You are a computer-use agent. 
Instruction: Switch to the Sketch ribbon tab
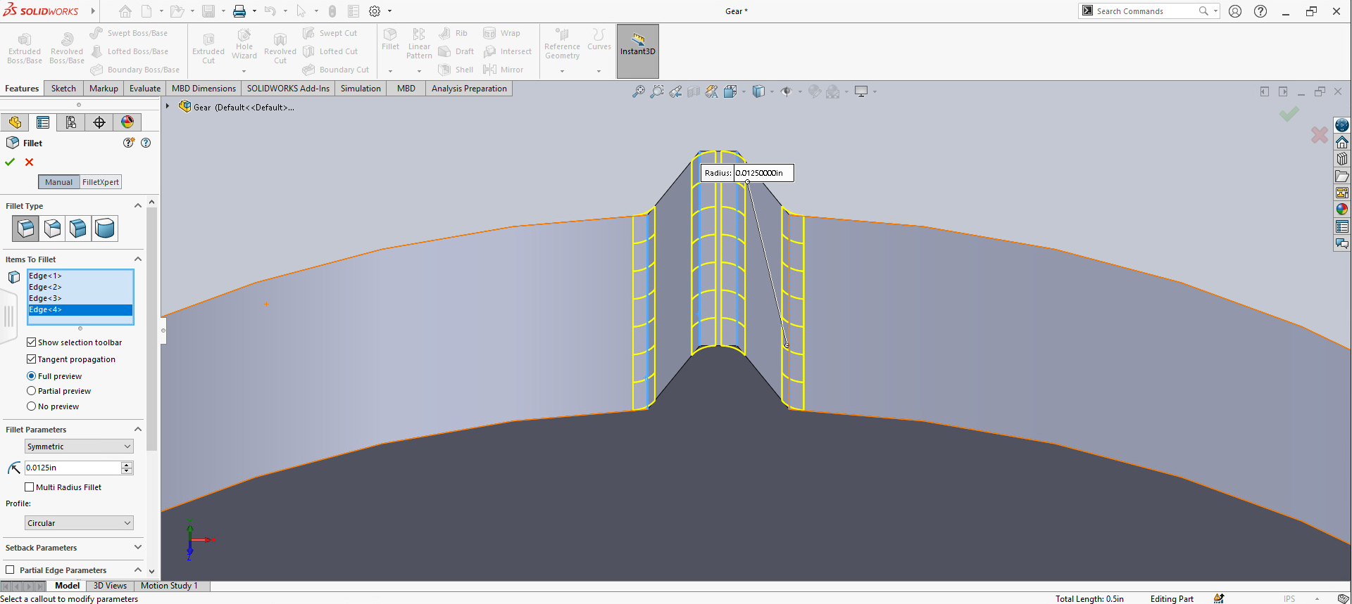click(63, 89)
